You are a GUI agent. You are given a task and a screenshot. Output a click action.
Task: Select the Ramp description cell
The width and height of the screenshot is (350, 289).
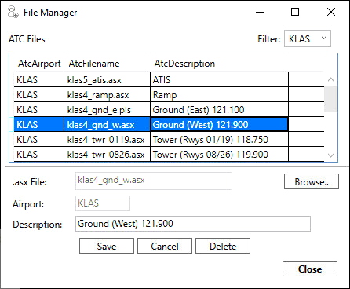click(219, 94)
